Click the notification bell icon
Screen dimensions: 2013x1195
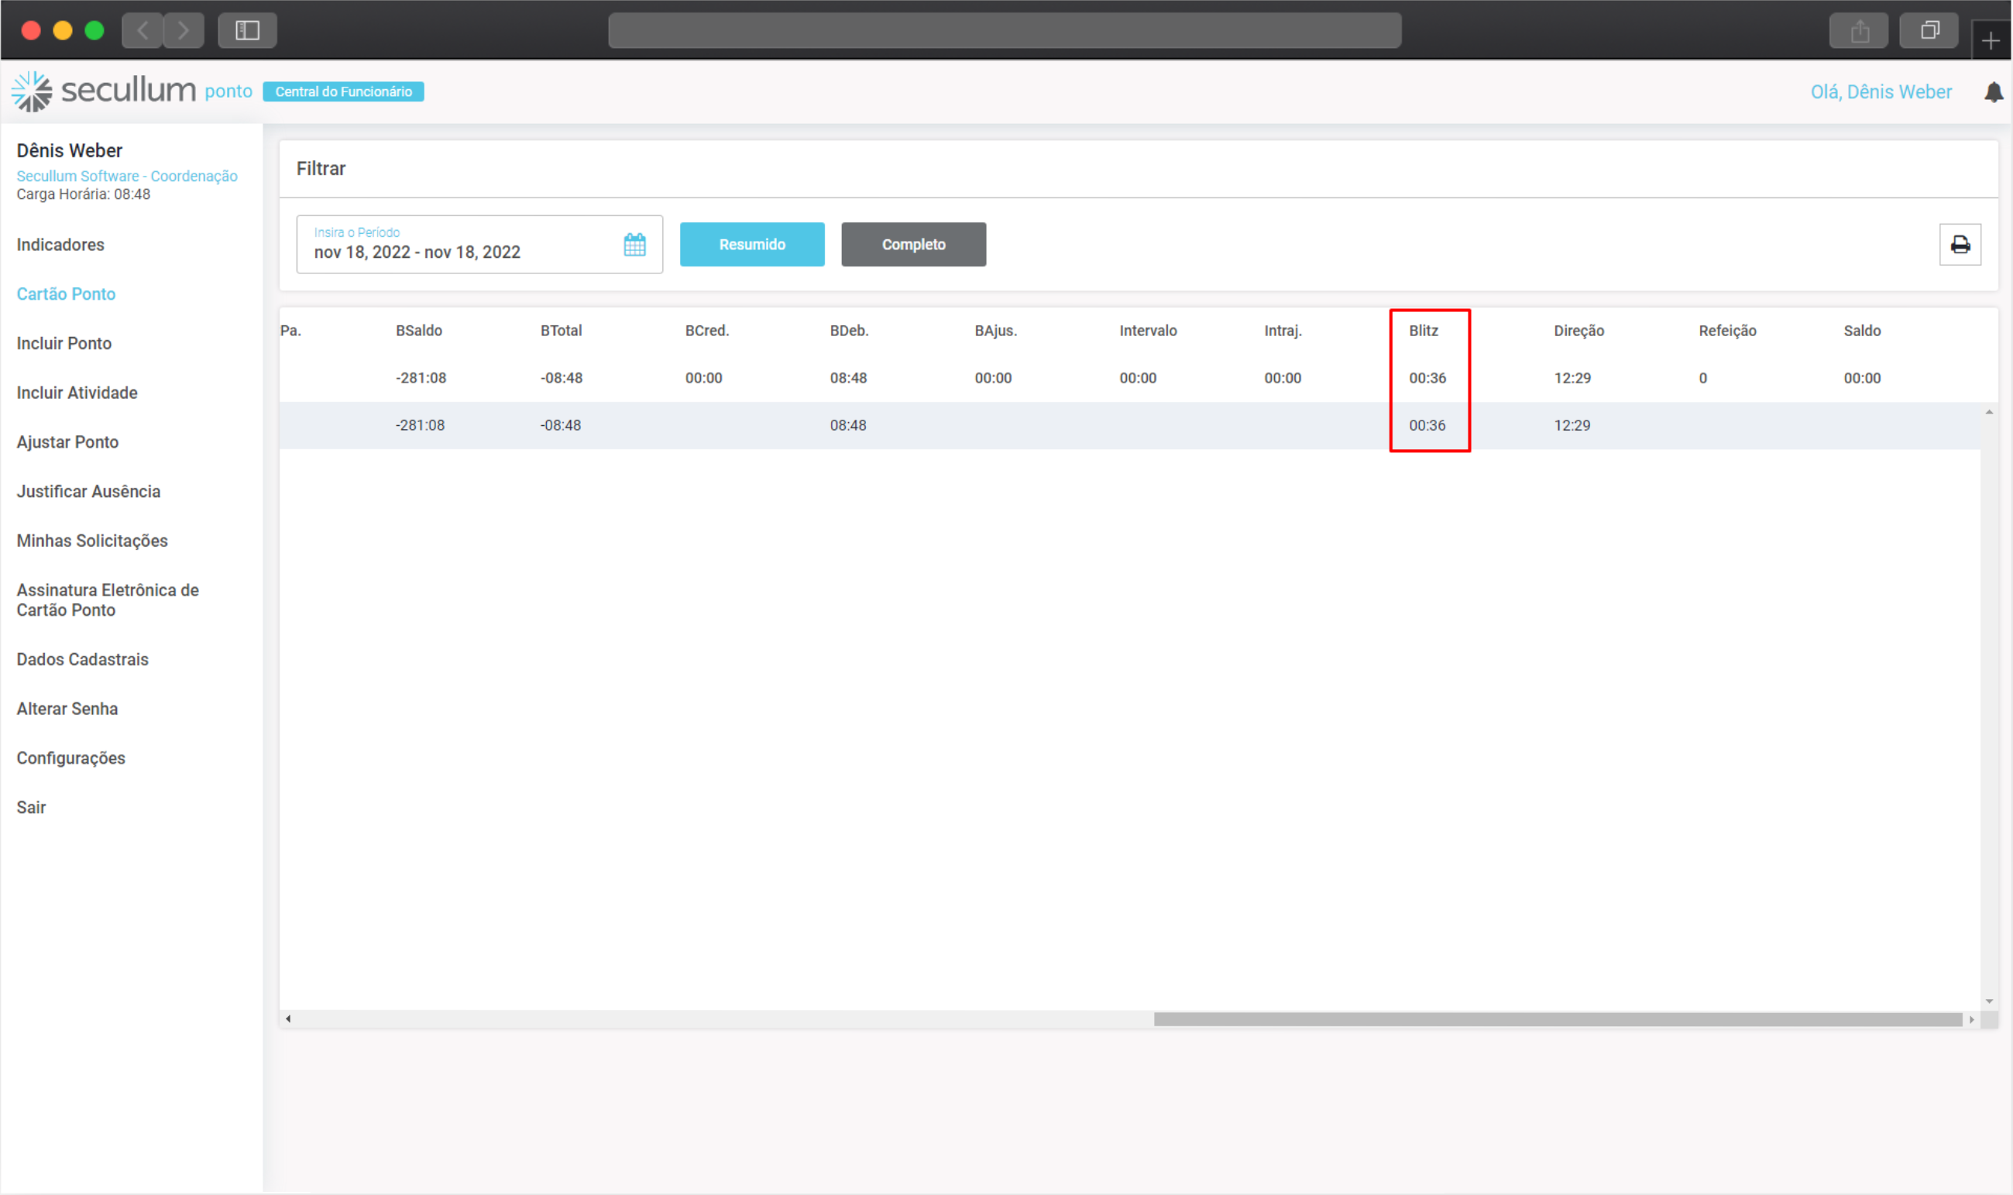click(1993, 93)
